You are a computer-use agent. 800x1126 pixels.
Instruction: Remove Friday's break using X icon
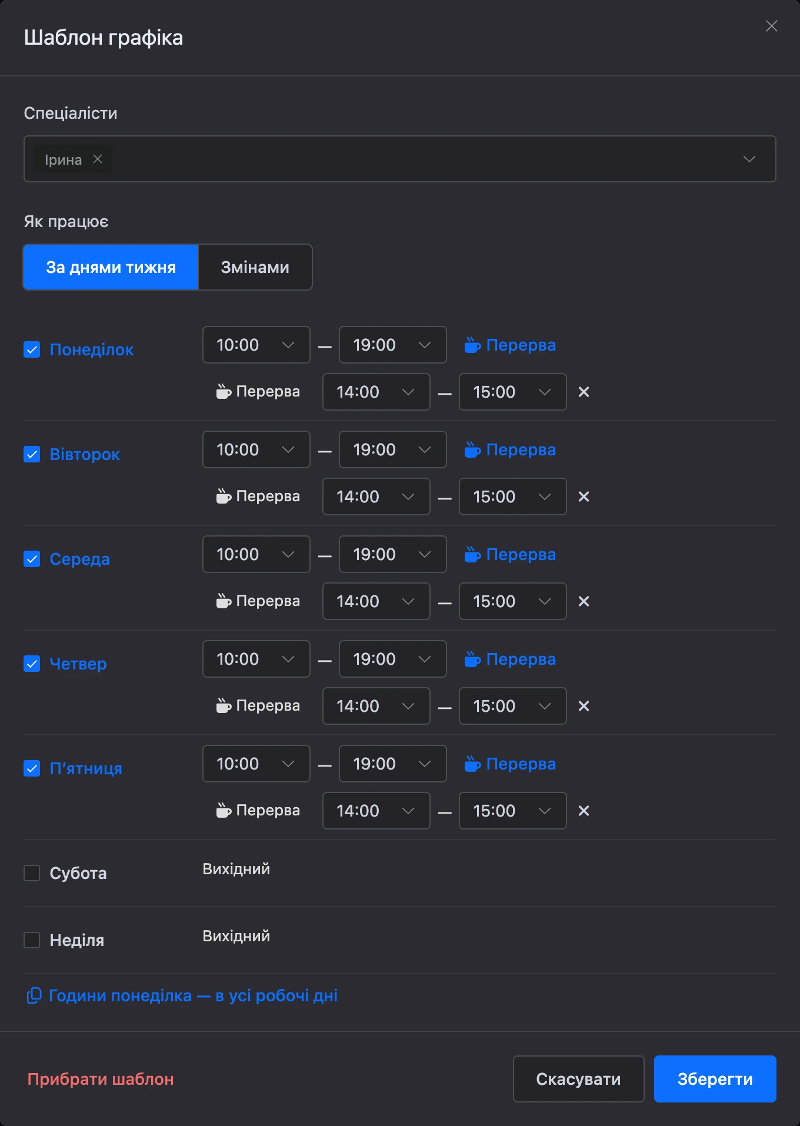tap(584, 811)
